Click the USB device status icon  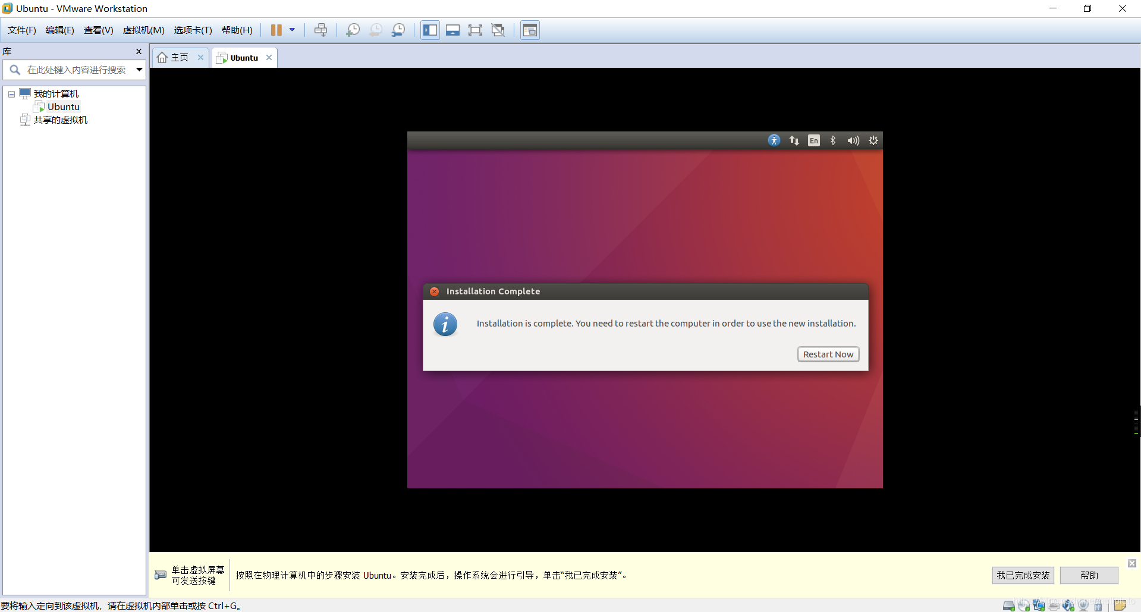point(1098,606)
